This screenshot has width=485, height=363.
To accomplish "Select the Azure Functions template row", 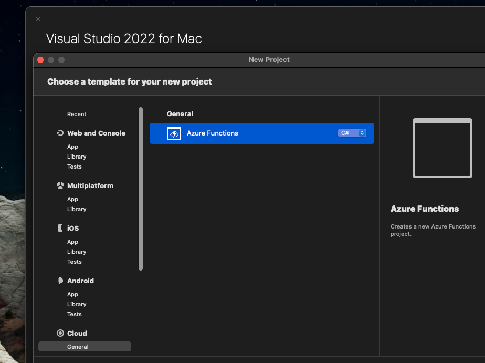I will pos(262,133).
